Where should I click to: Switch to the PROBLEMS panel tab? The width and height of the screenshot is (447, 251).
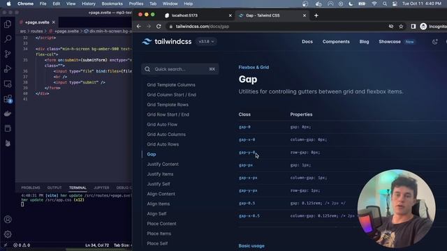click(31, 188)
